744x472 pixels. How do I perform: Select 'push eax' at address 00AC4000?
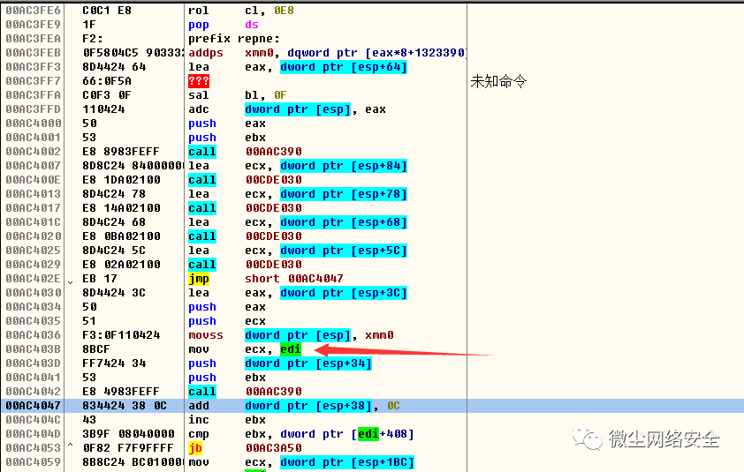coord(227,124)
